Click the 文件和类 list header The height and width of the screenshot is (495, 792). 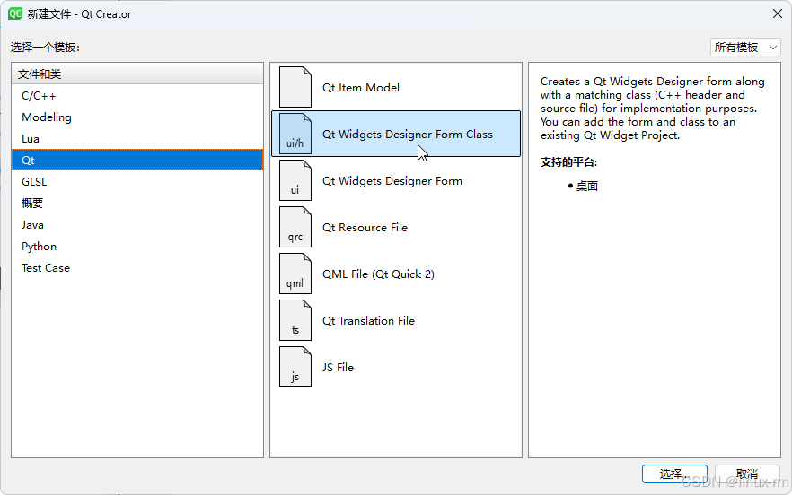pos(137,74)
